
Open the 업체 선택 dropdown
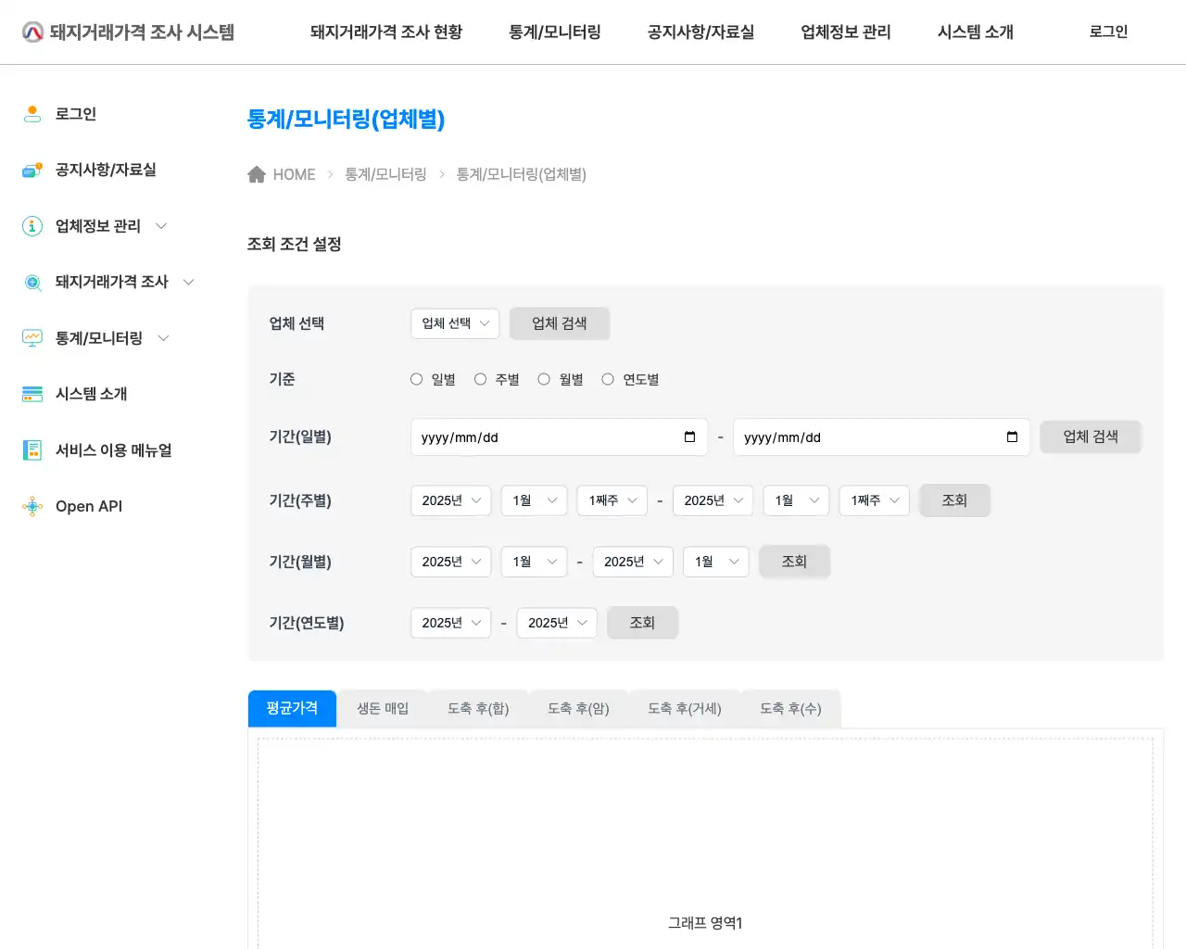pos(455,323)
